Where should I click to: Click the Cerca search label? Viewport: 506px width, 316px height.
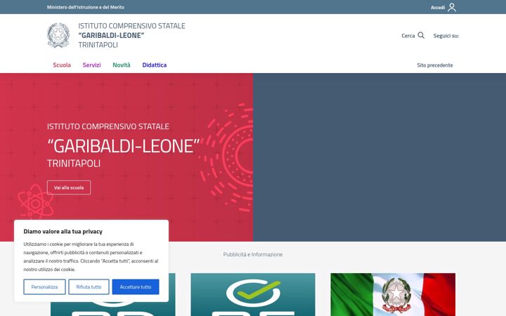tap(408, 36)
